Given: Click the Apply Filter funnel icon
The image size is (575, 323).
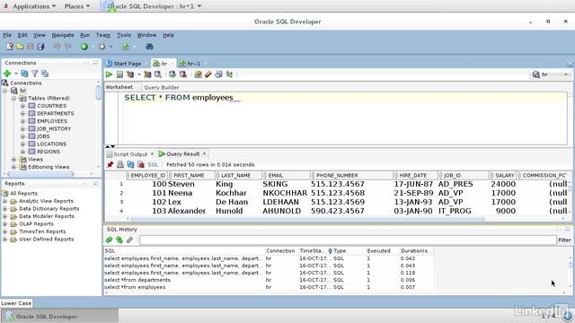Looking at the screenshot, I should pyautogui.click(x=34, y=74).
